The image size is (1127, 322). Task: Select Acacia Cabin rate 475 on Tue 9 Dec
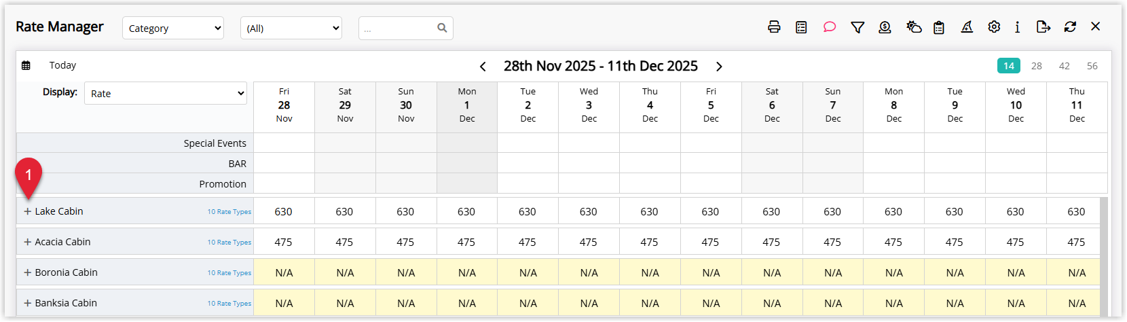(955, 242)
